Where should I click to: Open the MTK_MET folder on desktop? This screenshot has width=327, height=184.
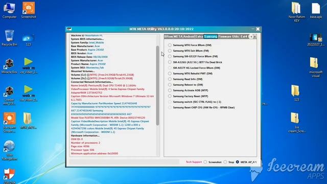29,121
